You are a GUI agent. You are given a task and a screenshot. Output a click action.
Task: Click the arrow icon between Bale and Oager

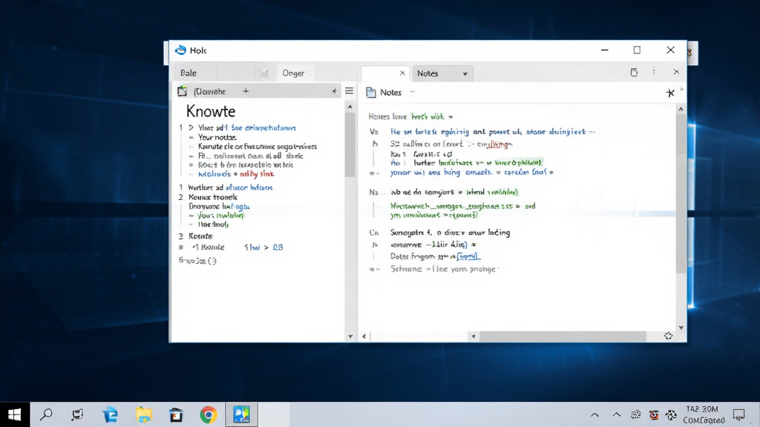tap(263, 73)
